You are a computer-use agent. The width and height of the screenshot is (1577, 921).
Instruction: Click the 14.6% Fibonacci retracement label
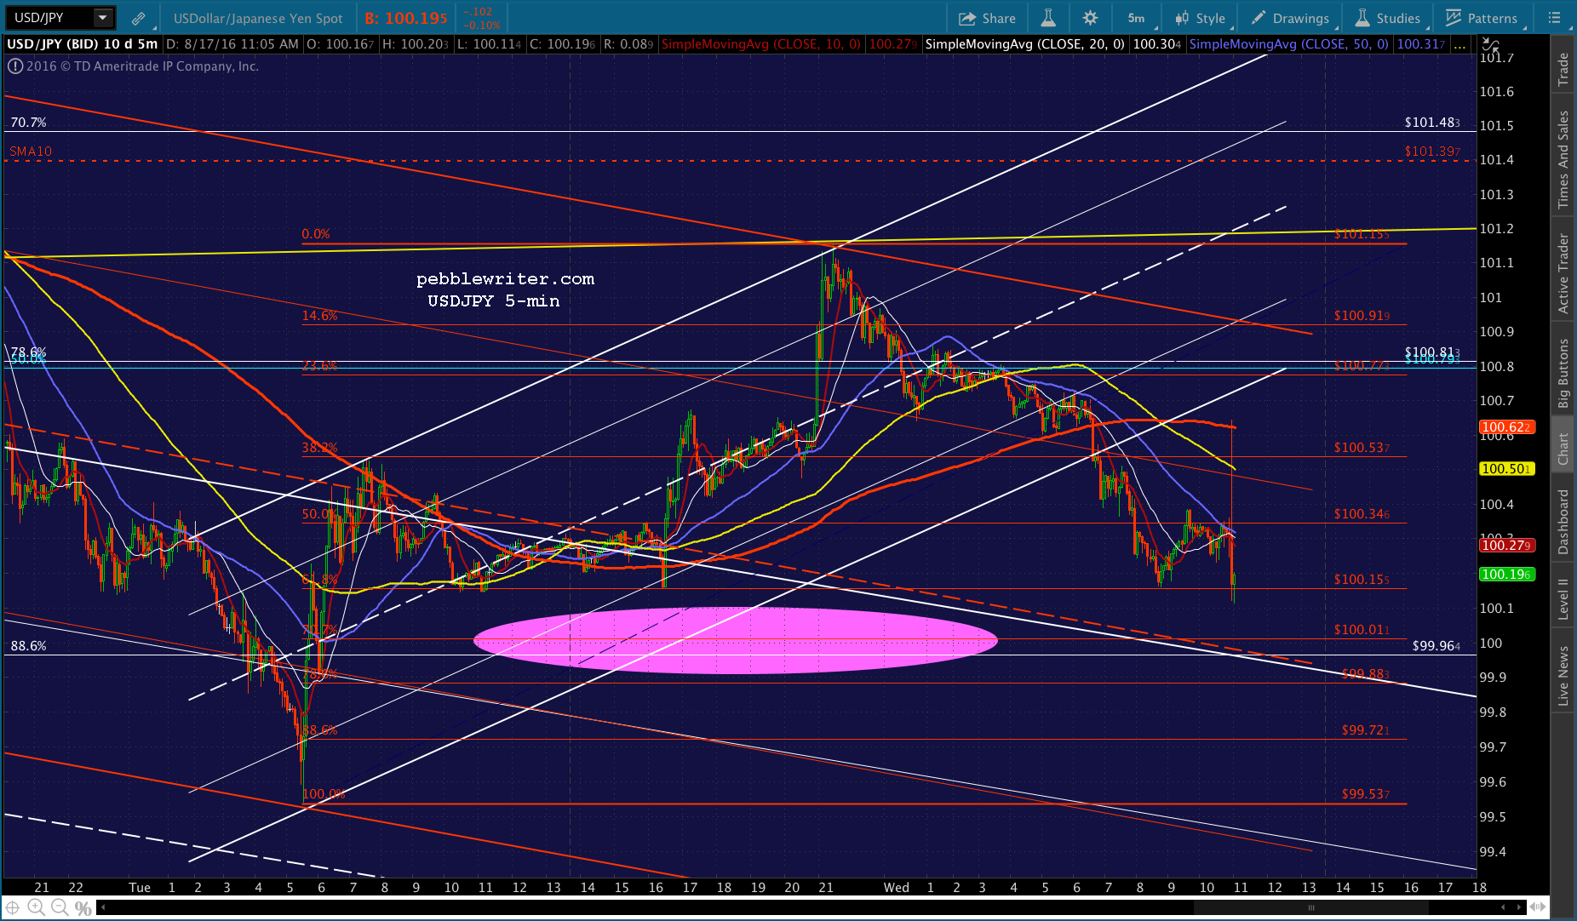click(319, 316)
